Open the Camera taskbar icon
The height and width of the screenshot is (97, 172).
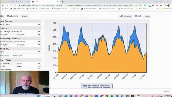tap(61, 96)
